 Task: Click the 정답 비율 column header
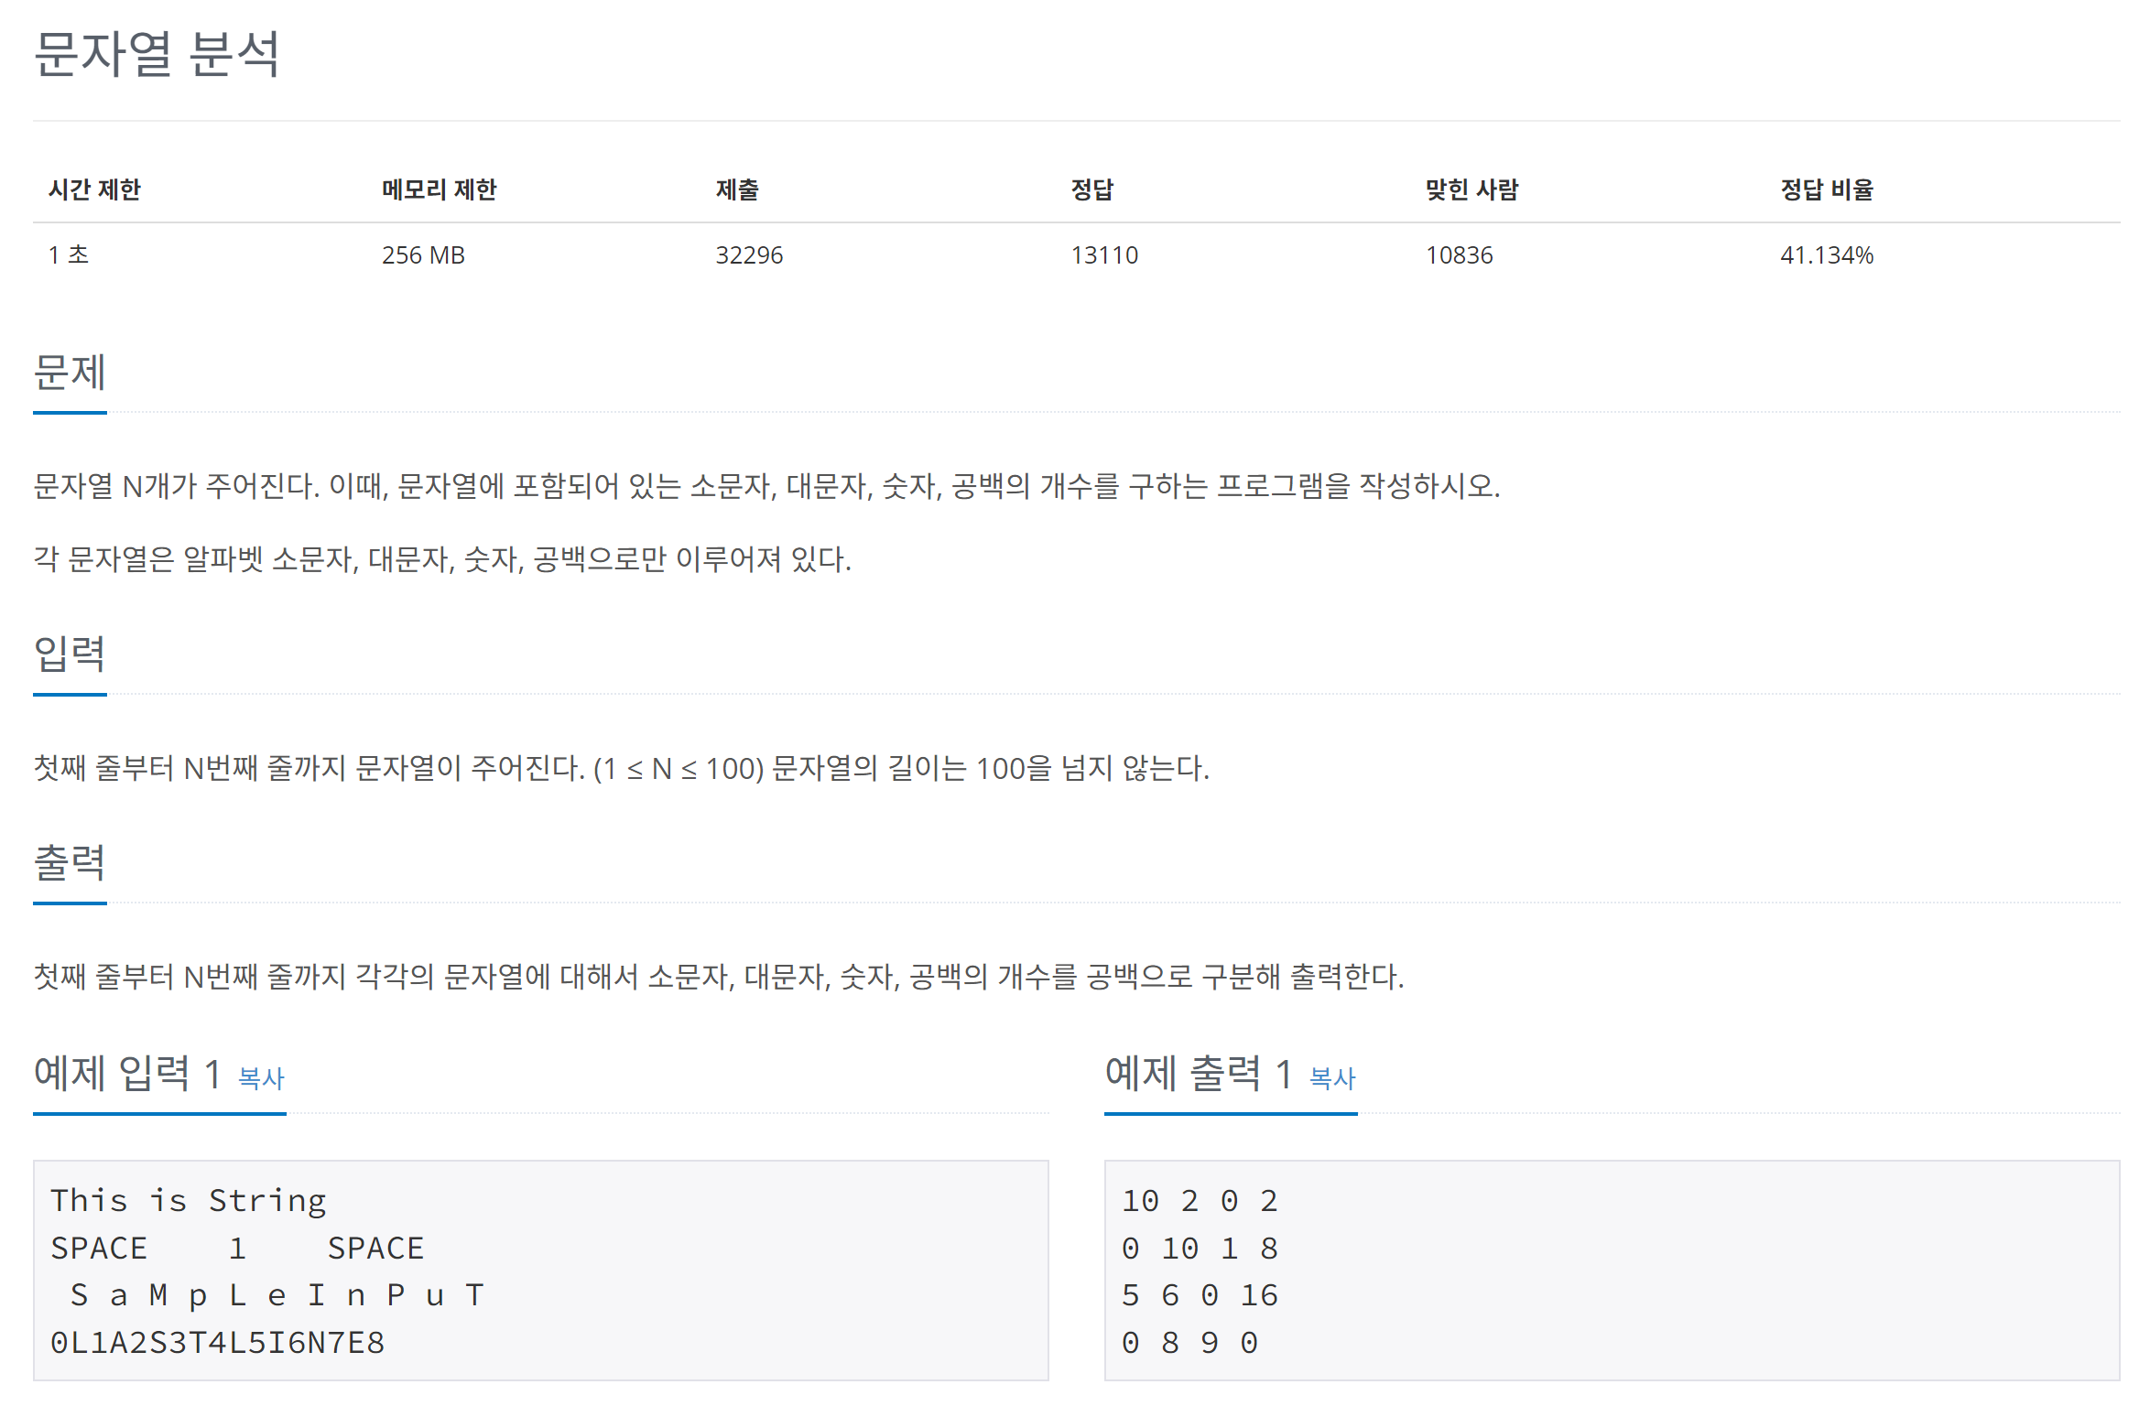(x=1826, y=189)
